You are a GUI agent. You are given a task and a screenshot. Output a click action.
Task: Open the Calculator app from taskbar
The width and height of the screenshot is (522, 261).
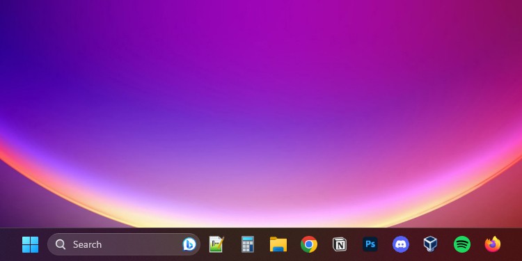click(x=248, y=244)
